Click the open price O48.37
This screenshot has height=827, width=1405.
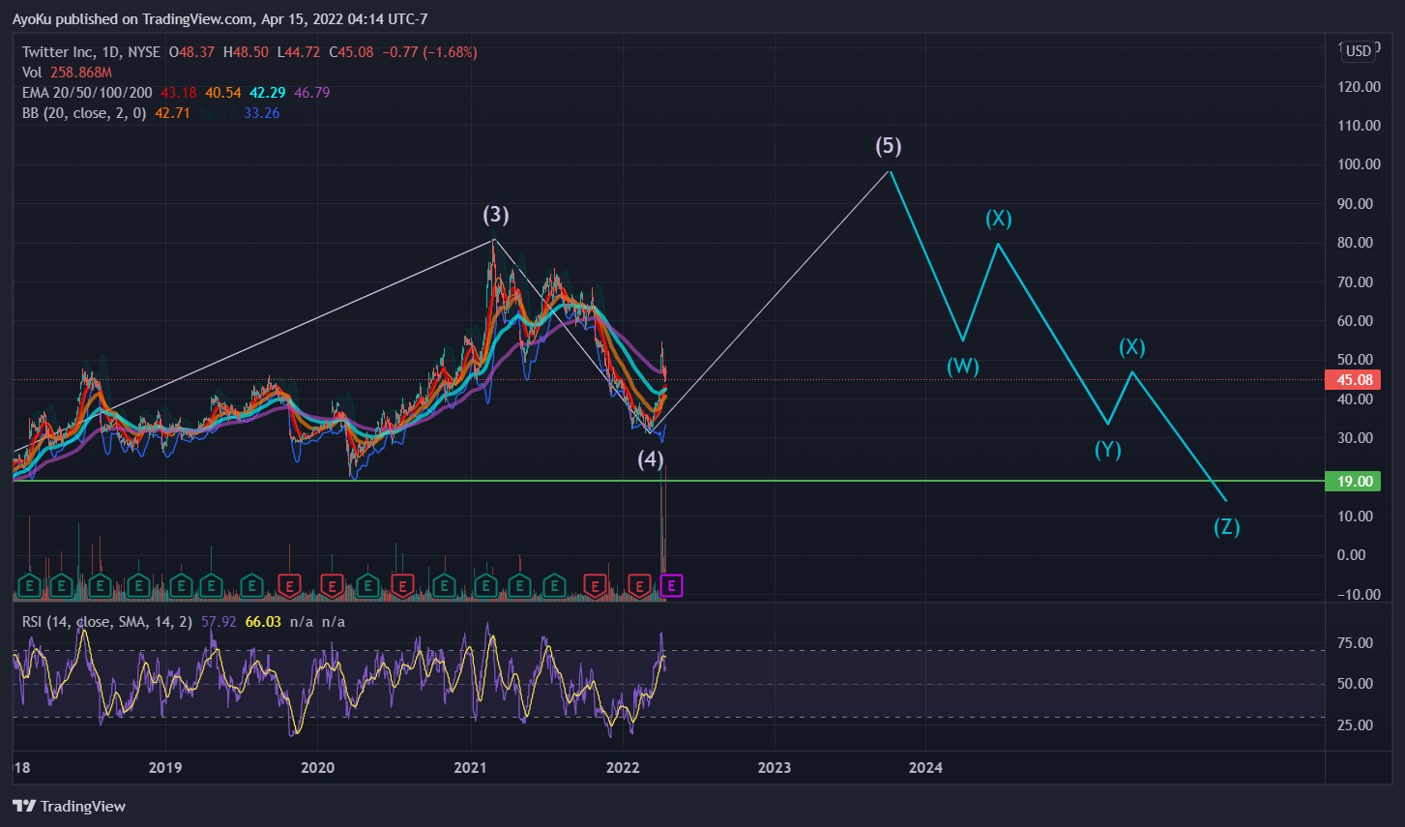point(191,52)
